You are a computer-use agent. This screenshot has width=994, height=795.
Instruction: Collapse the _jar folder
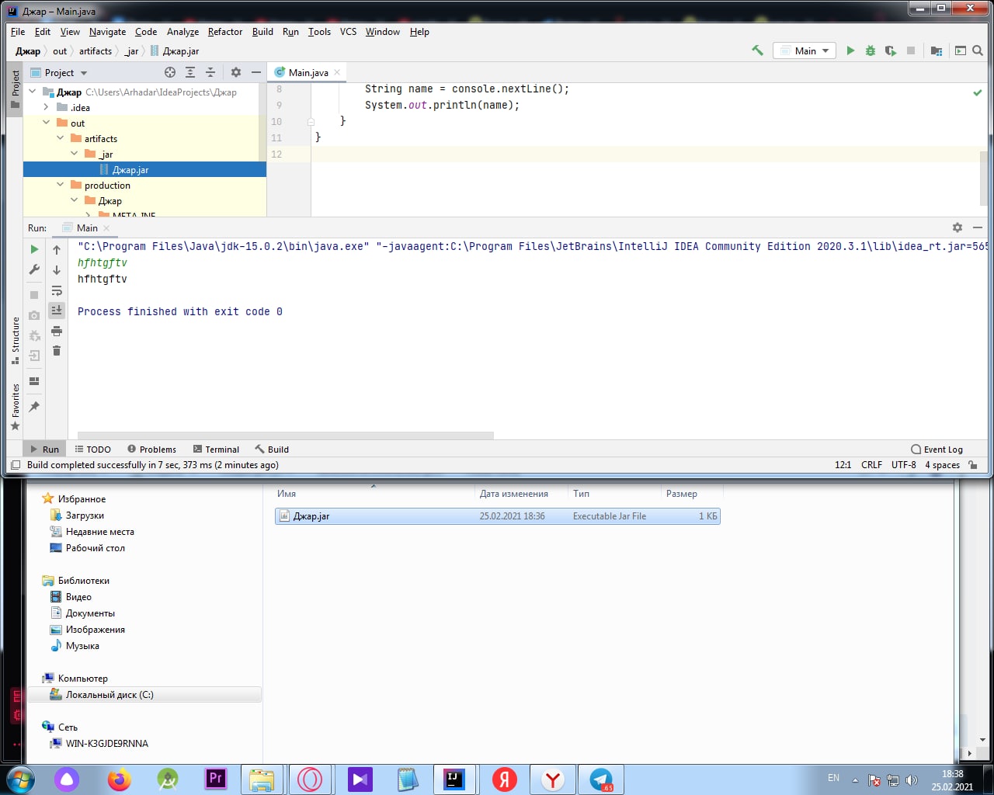(x=75, y=154)
